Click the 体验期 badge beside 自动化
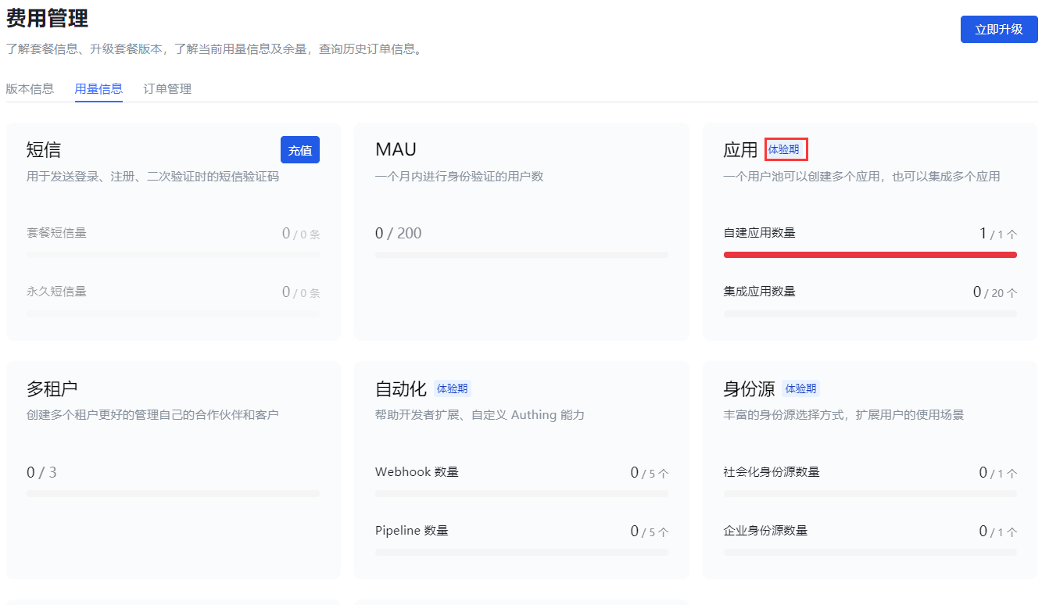Screen dimensions: 1042x605 click(453, 388)
